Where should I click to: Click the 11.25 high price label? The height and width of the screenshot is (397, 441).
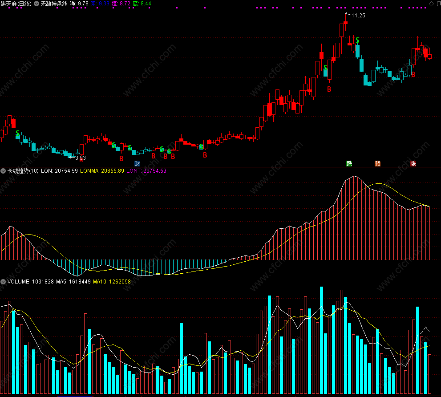[358, 16]
